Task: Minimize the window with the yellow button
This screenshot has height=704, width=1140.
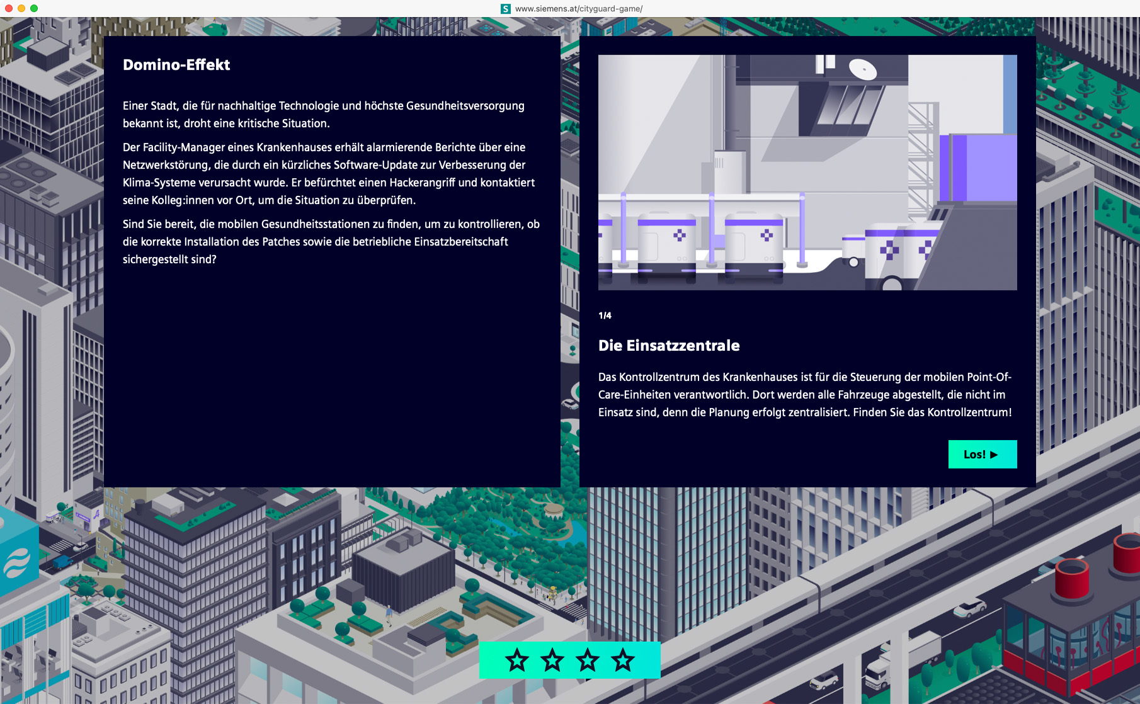Action: pos(21,8)
